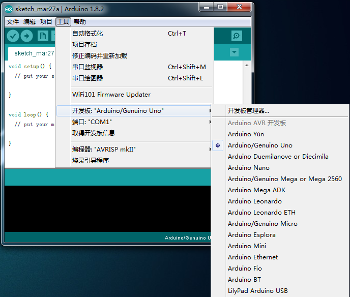Screen dimensions: 350x297
Task: Select 修正编码并重新加载 menu entry
Action: 134,56
